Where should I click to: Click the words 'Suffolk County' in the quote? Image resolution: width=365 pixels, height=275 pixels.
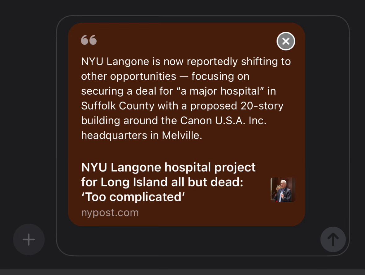(118, 106)
